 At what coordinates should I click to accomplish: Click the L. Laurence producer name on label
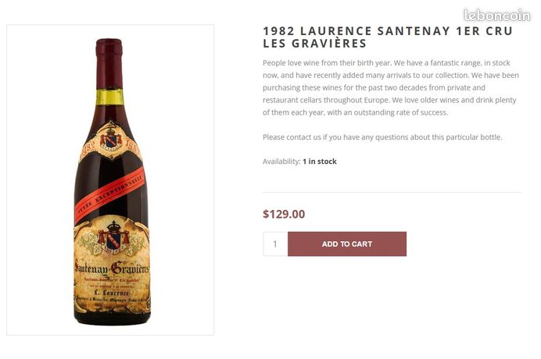pyautogui.click(x=112, y=293)
